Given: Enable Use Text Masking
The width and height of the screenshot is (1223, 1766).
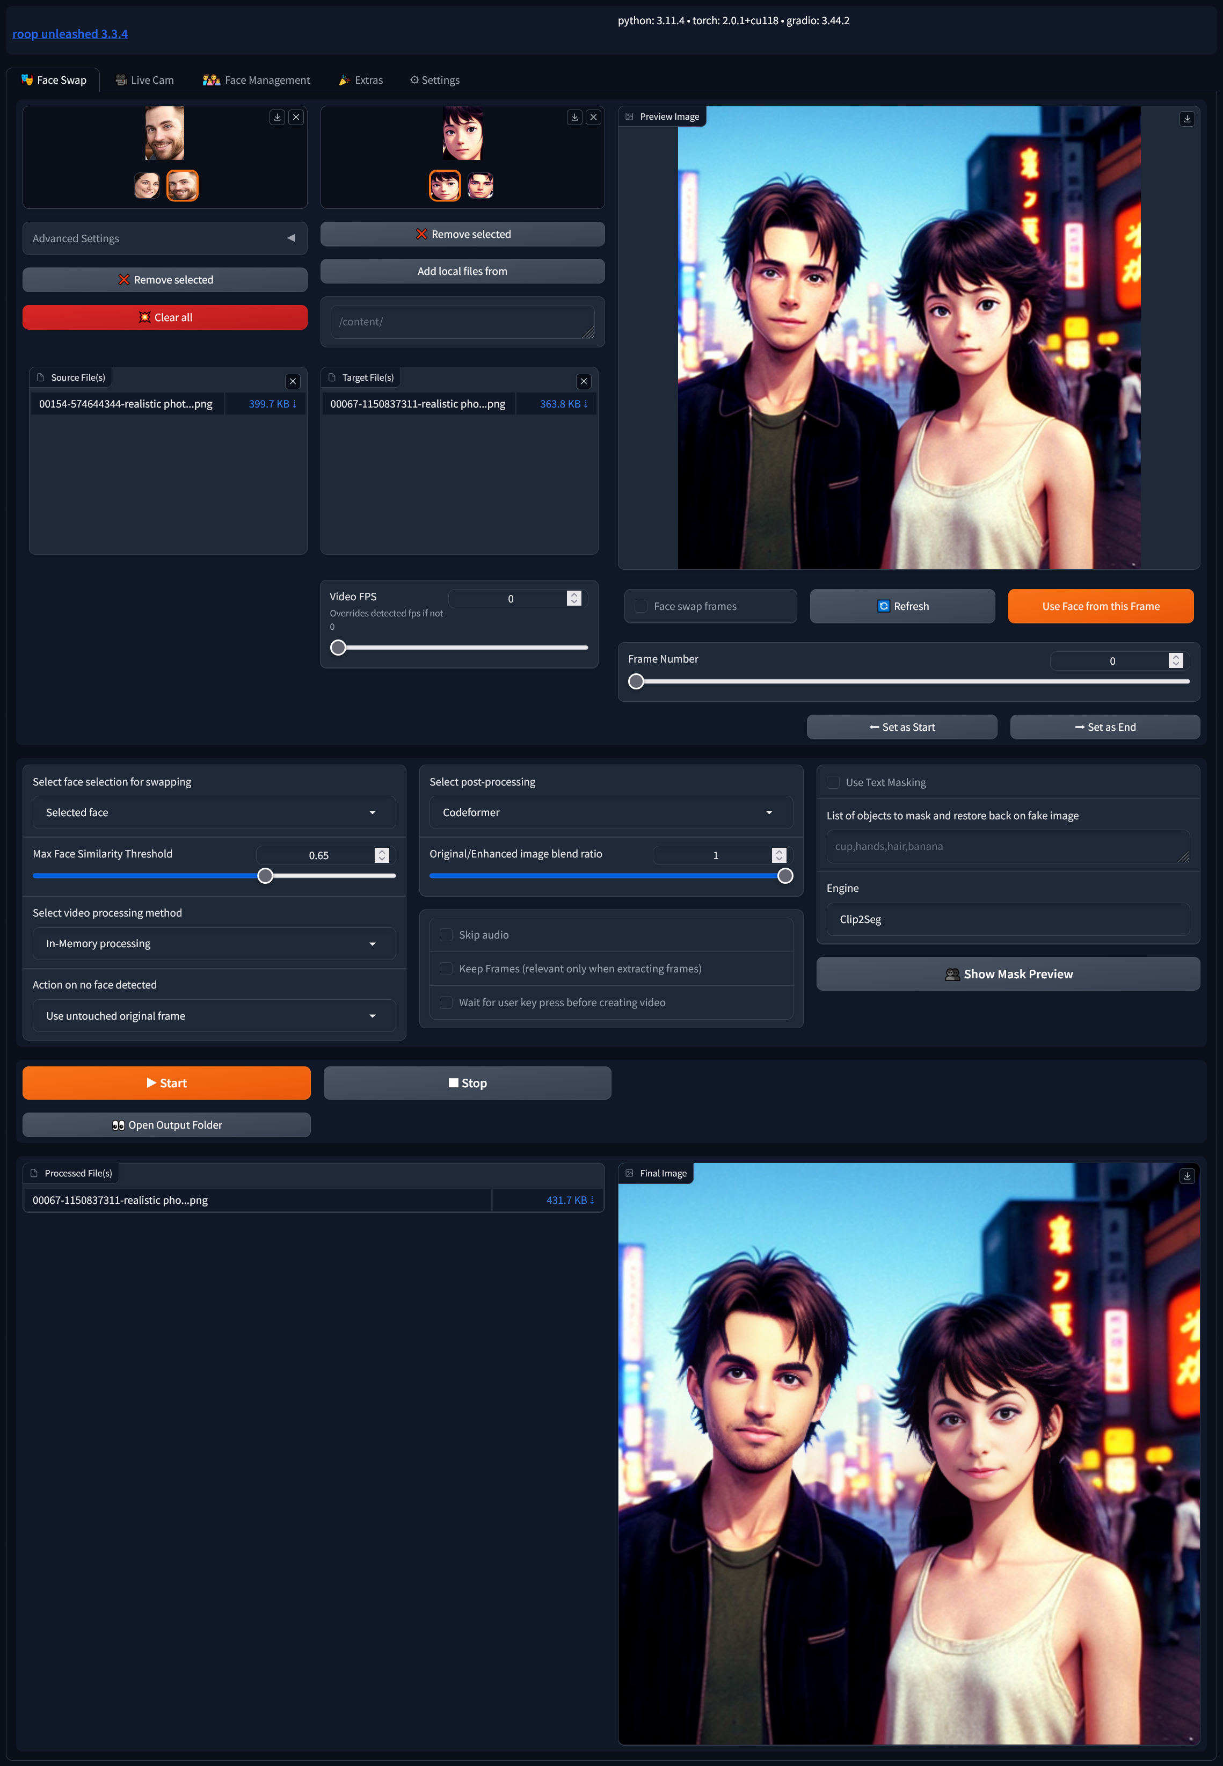Looking at the screenshot, I should pyautogui.click(x=833, y=782).
